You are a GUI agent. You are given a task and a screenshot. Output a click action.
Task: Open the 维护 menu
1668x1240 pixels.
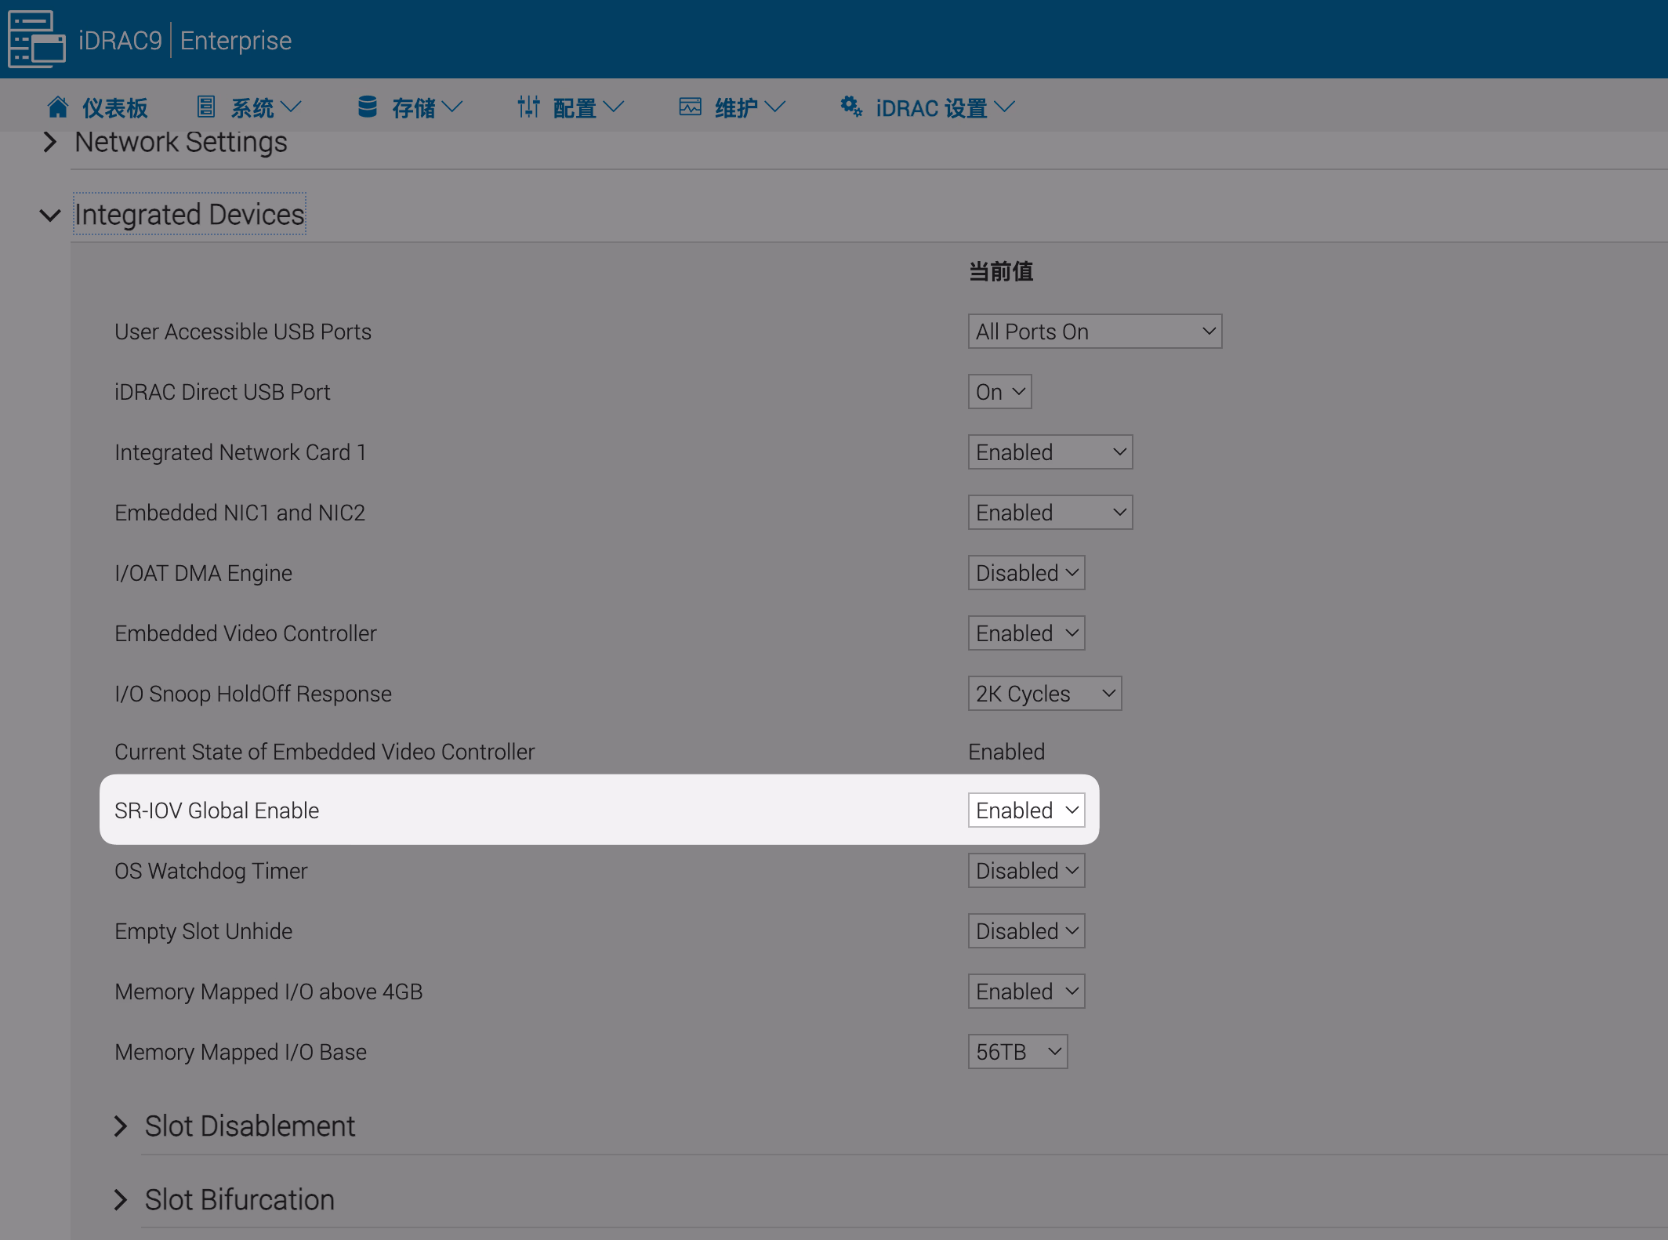749,107
